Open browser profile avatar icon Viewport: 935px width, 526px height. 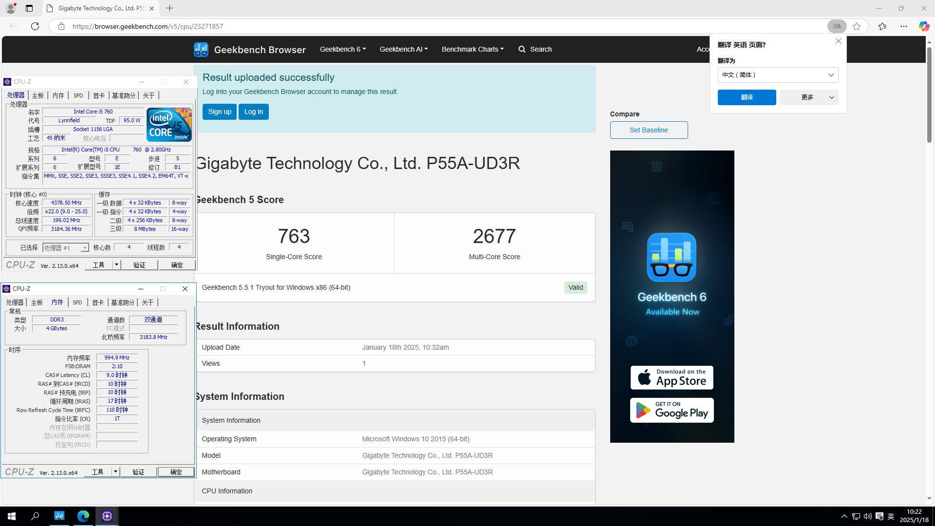coord(10,8)
